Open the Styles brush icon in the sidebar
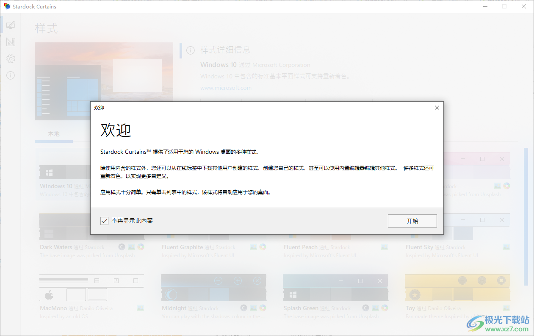This screenshot has width=534, height=336. [11, 25]
